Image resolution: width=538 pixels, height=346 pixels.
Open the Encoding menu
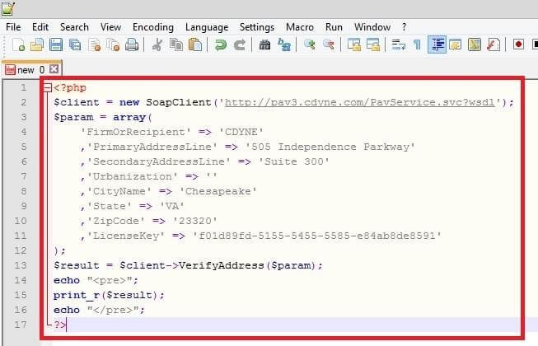click(152, 27)
